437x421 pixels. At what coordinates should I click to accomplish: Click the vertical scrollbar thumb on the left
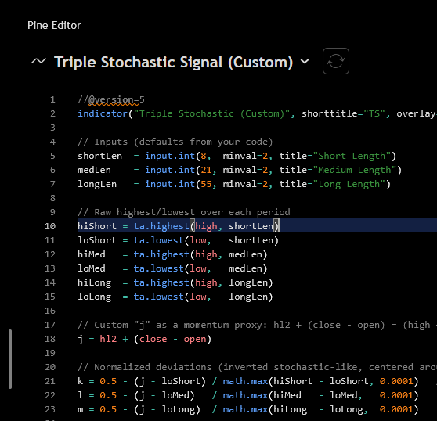10,359
